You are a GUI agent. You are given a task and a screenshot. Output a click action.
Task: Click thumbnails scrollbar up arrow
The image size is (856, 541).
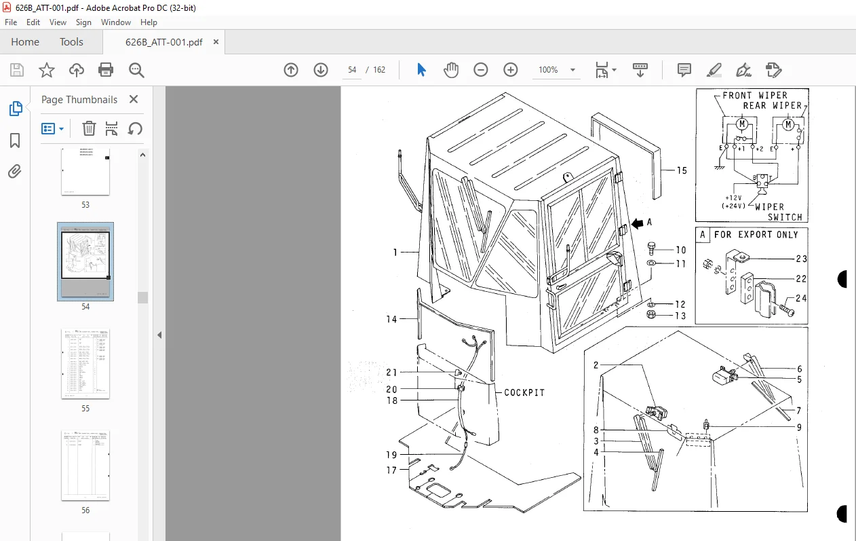(x=142, y=155)
